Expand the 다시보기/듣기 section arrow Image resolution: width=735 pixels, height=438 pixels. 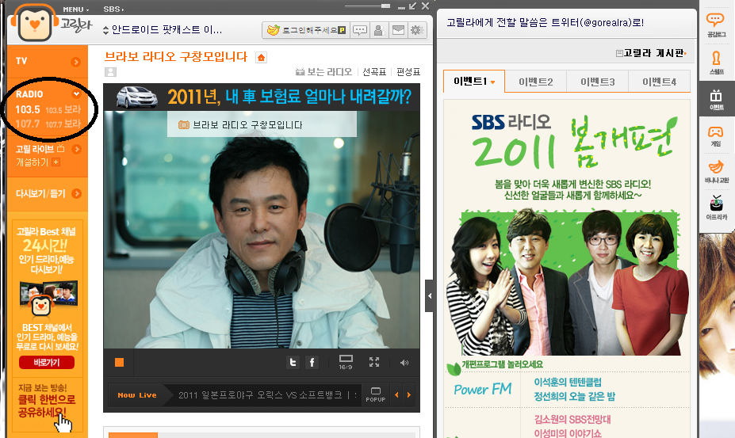[x=76, y=193]
